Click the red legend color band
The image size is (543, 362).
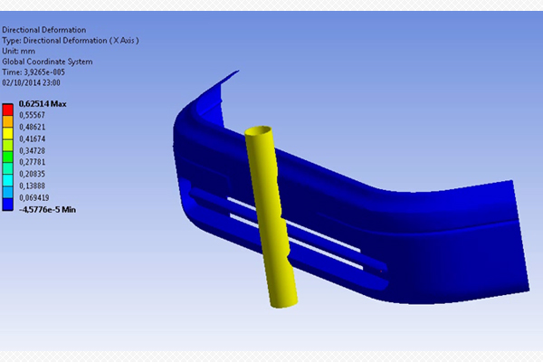click(9, 110)
